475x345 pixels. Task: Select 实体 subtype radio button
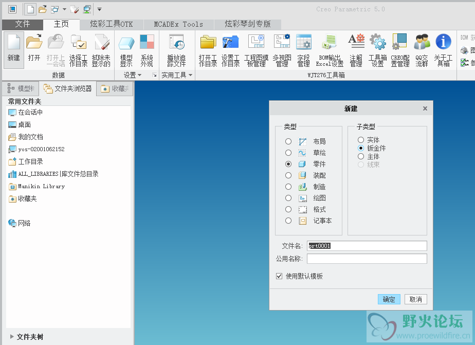[x=360, y=140]
